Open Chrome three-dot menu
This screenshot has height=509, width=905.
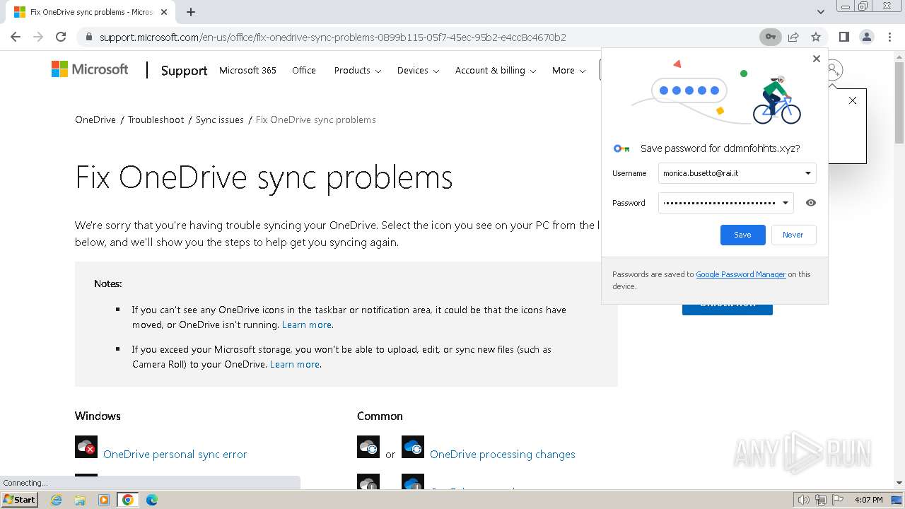[x=889, y=37]
